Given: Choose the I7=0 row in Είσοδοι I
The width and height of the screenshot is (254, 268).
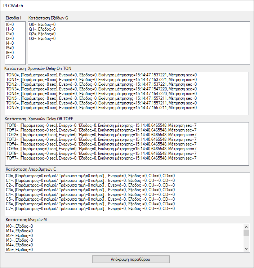Looking at the screenshot, I should click(x=10, y=57).
